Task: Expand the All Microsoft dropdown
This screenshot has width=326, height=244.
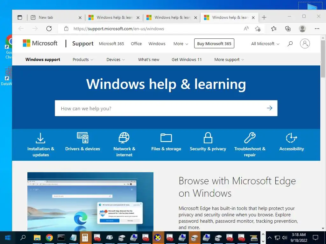Action: [265, 44]
